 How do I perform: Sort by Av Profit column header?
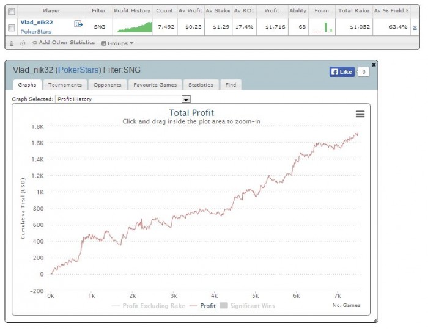[x=191, y=10]
